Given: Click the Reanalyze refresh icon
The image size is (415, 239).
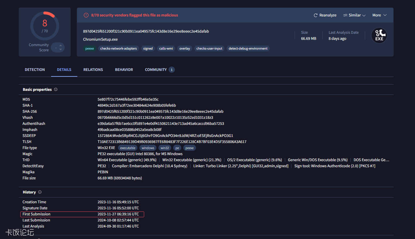Looking at the screenshot, I should pos(316,15).
